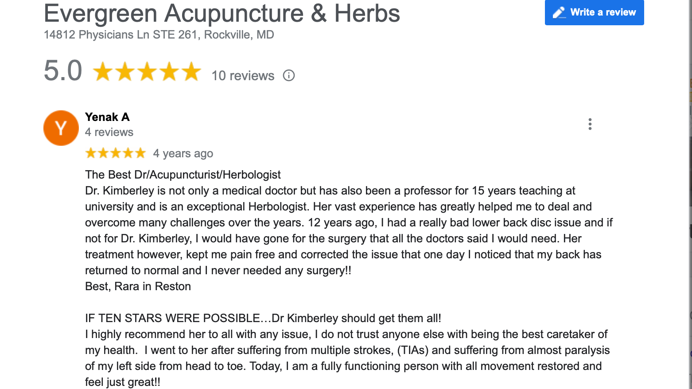Click the Physicians Ln address line
The width and height of the screenshot is (692, 389).
click(x=159, y=35)
